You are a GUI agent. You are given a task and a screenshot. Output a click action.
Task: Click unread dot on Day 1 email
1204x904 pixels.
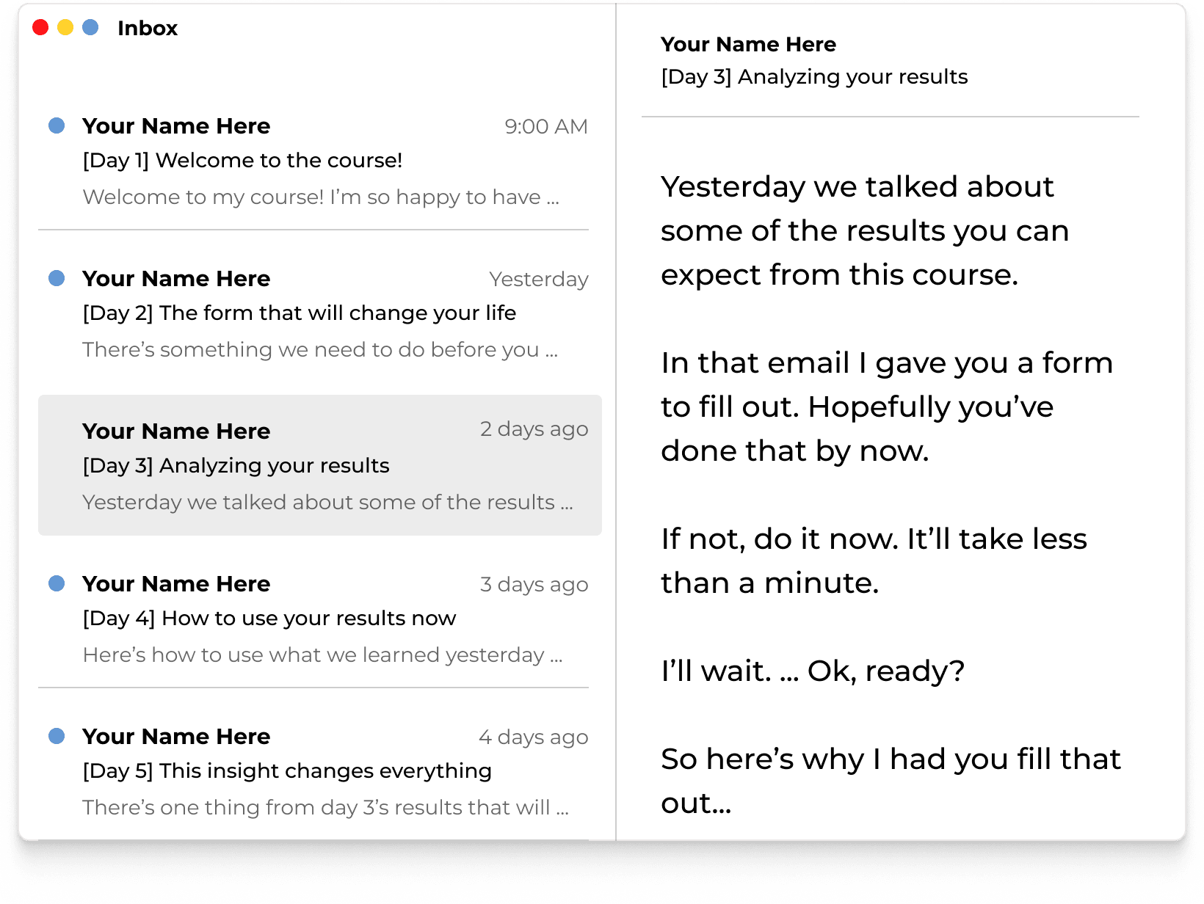click(x=57, y=125)
